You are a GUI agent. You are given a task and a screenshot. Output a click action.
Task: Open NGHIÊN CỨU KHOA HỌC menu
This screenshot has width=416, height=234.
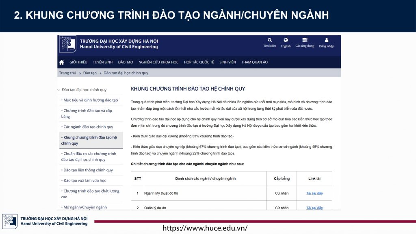[x=158, y=62]
